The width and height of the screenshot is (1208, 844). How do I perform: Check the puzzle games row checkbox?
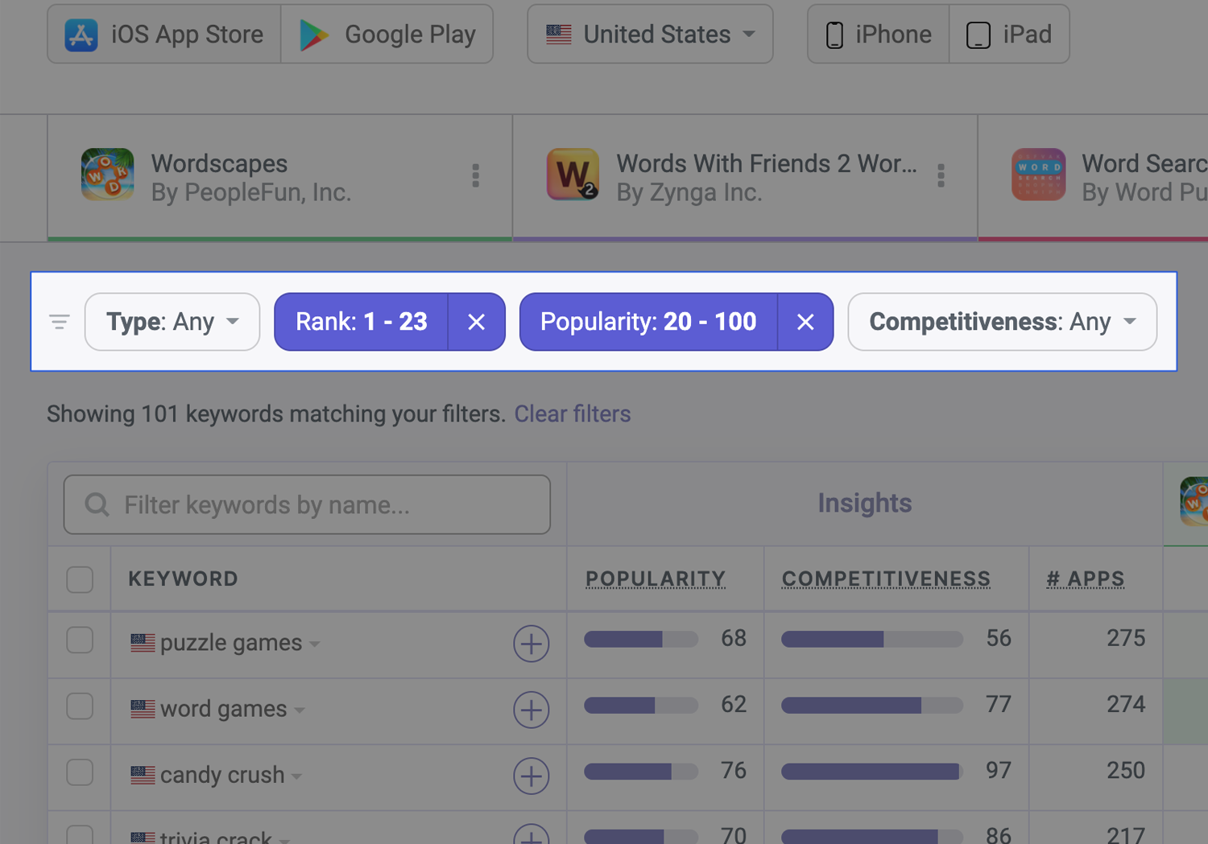80,640
